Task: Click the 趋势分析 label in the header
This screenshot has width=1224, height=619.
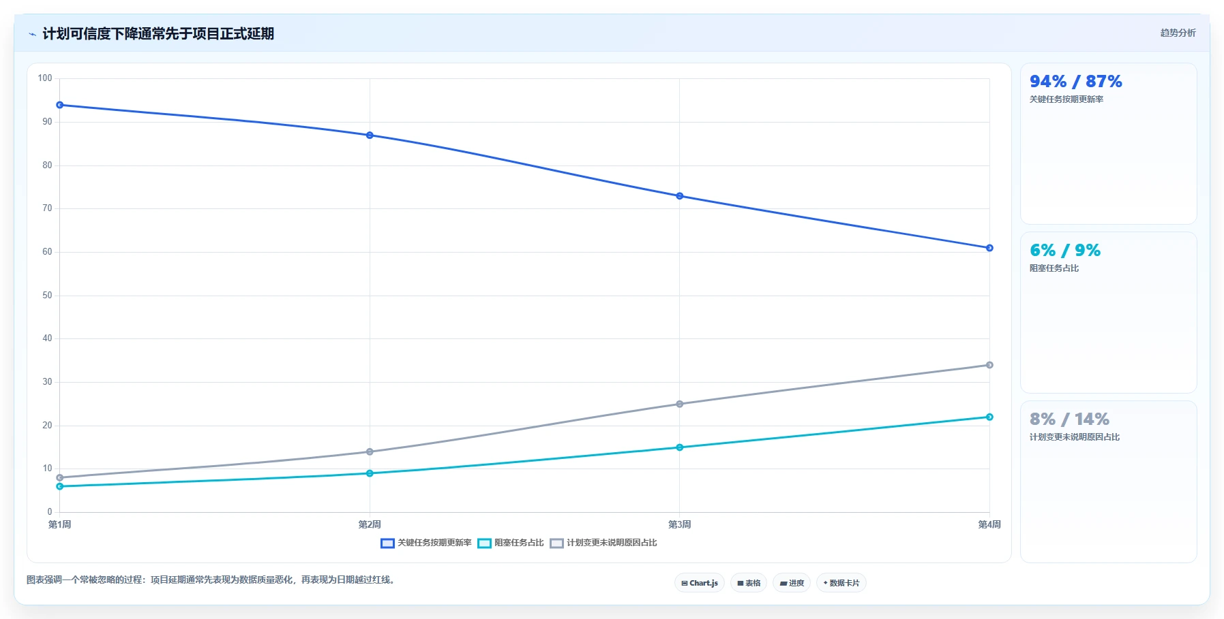Action: click(1178, 33)
